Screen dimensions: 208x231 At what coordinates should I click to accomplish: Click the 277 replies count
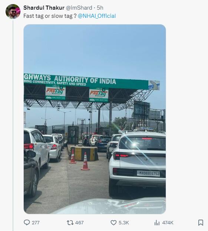[36, 222]
